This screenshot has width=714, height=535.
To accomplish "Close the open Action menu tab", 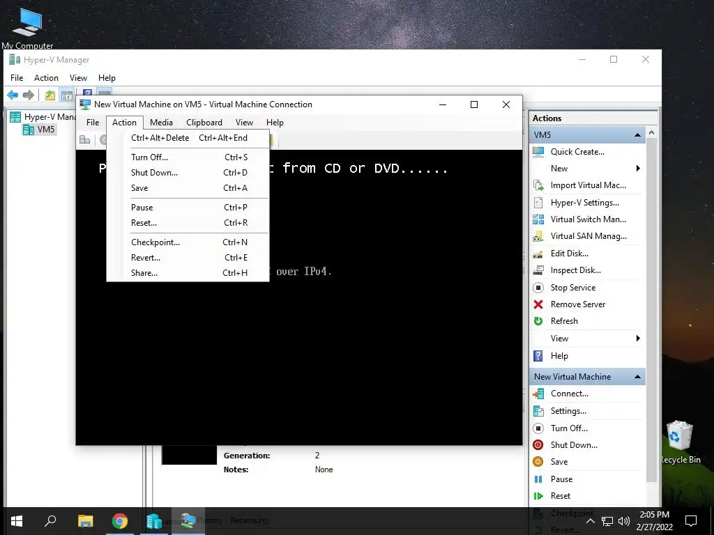I will click(124, 123).
